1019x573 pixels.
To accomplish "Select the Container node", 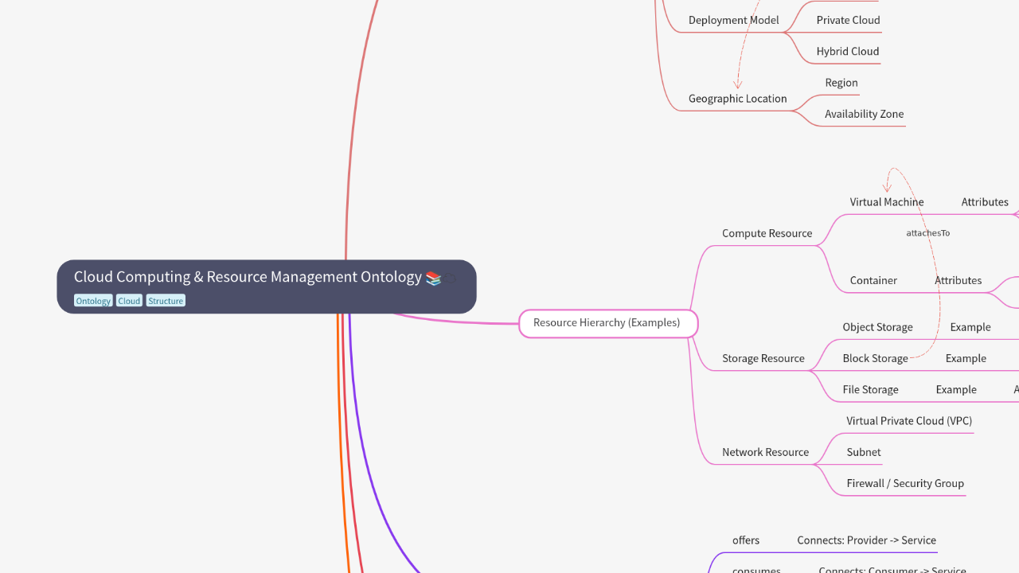I will tap(873, 280).
